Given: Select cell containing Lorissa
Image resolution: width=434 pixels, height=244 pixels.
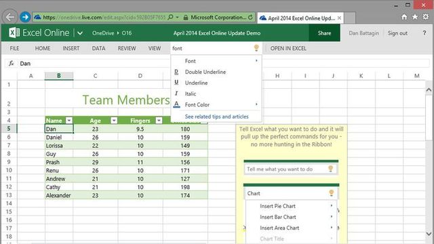Looking at the screenshot, I should pyautogui.click(x=59, y=146).
